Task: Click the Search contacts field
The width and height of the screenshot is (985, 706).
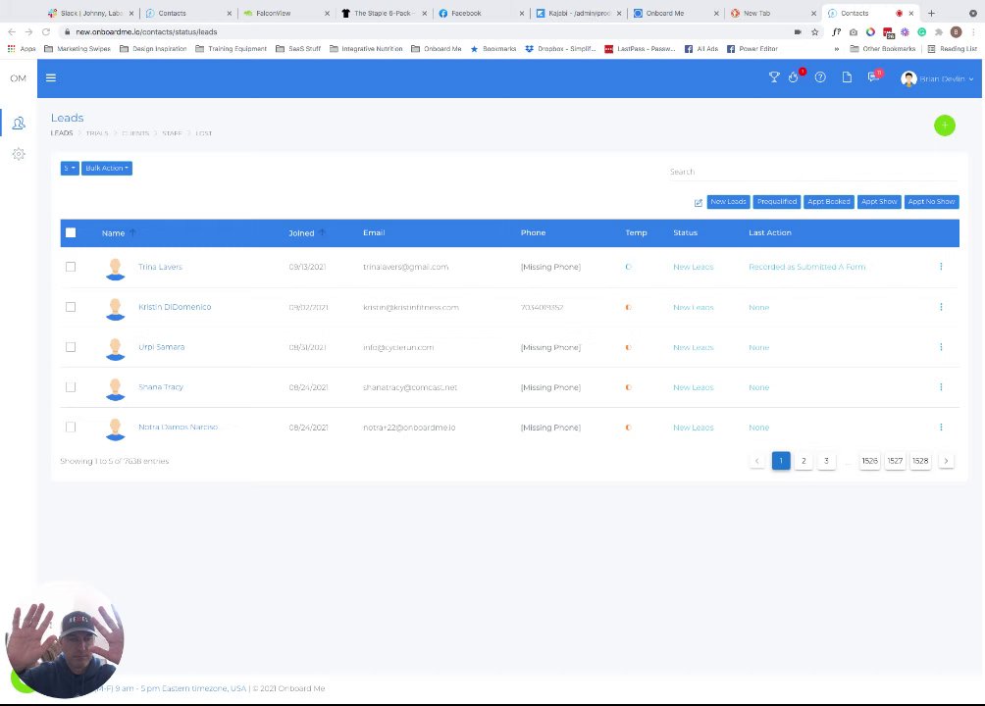Action: click(813, 172)
